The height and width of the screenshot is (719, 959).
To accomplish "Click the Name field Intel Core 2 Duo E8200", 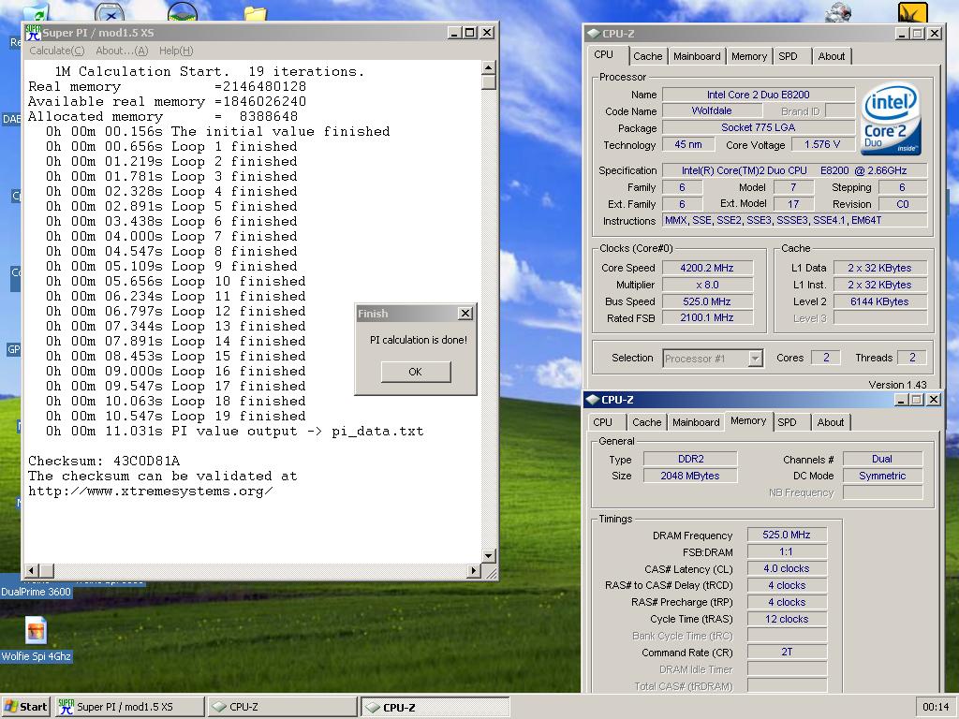I will 759,95.
